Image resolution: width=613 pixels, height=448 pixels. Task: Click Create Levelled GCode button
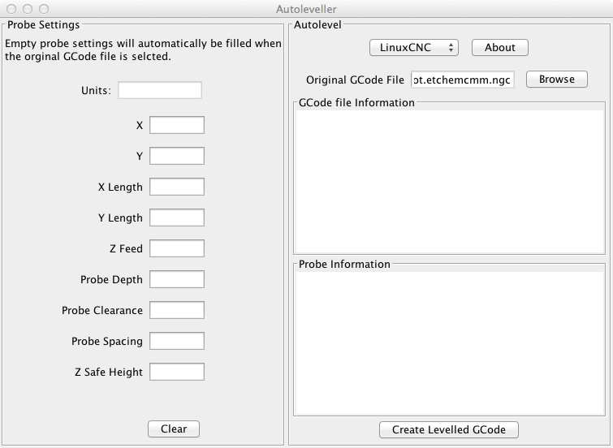coord(448,429)
